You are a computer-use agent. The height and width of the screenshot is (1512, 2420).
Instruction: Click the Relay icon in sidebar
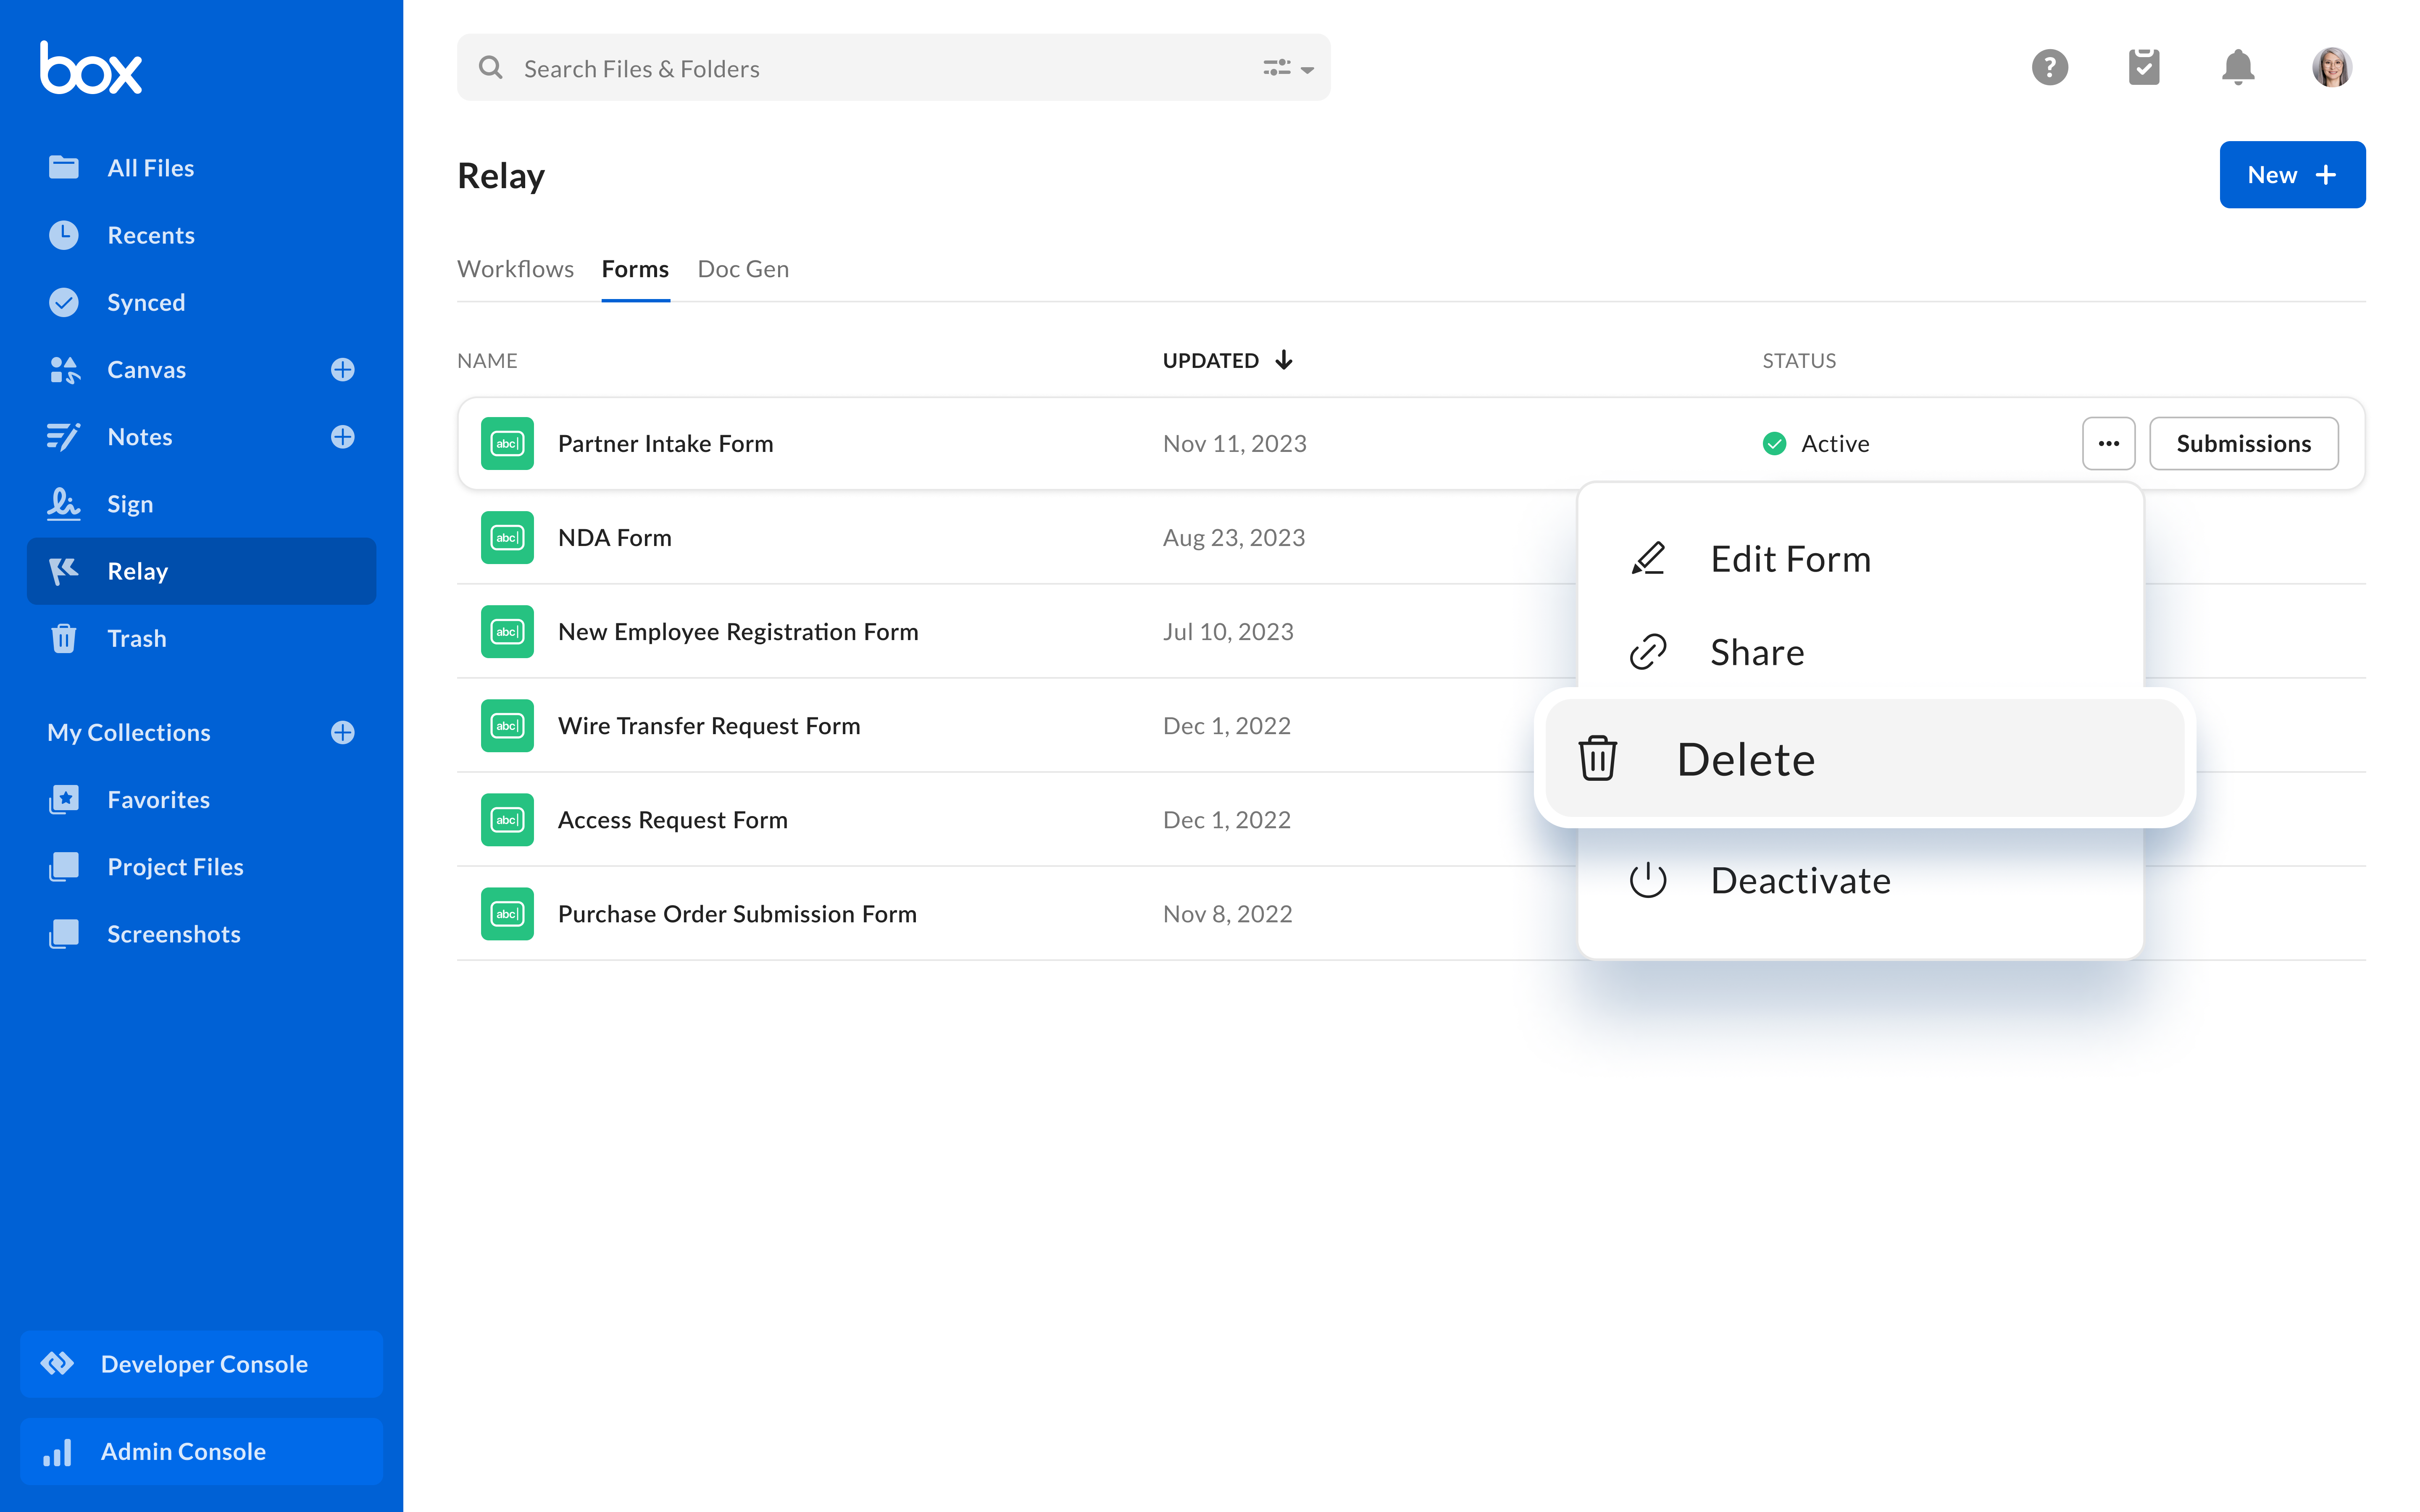pos(64,571)
